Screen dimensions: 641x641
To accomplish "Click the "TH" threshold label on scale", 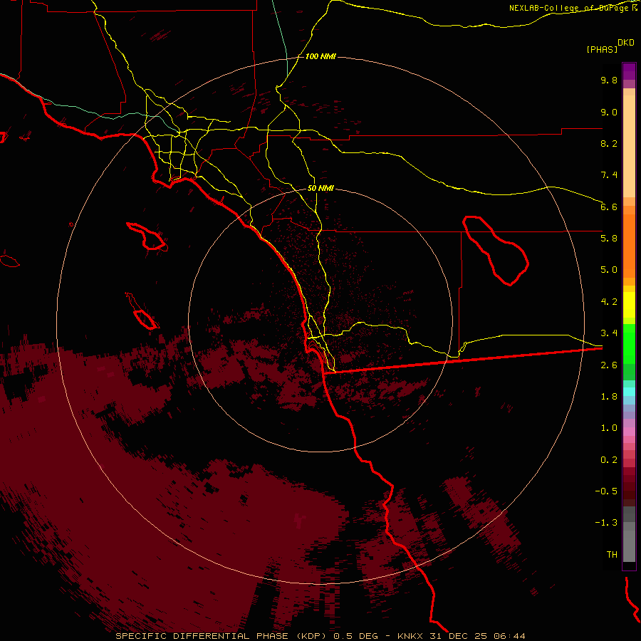I will 612,555.
